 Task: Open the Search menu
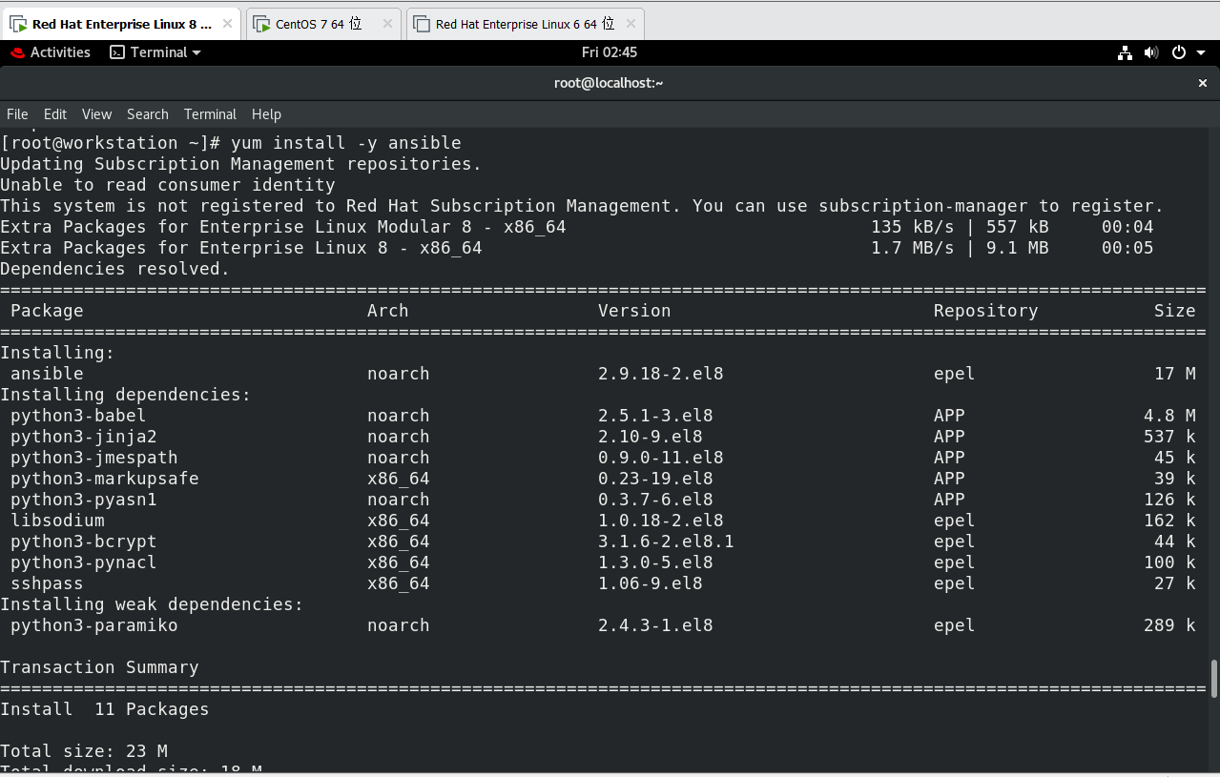(x=147, y=114)
